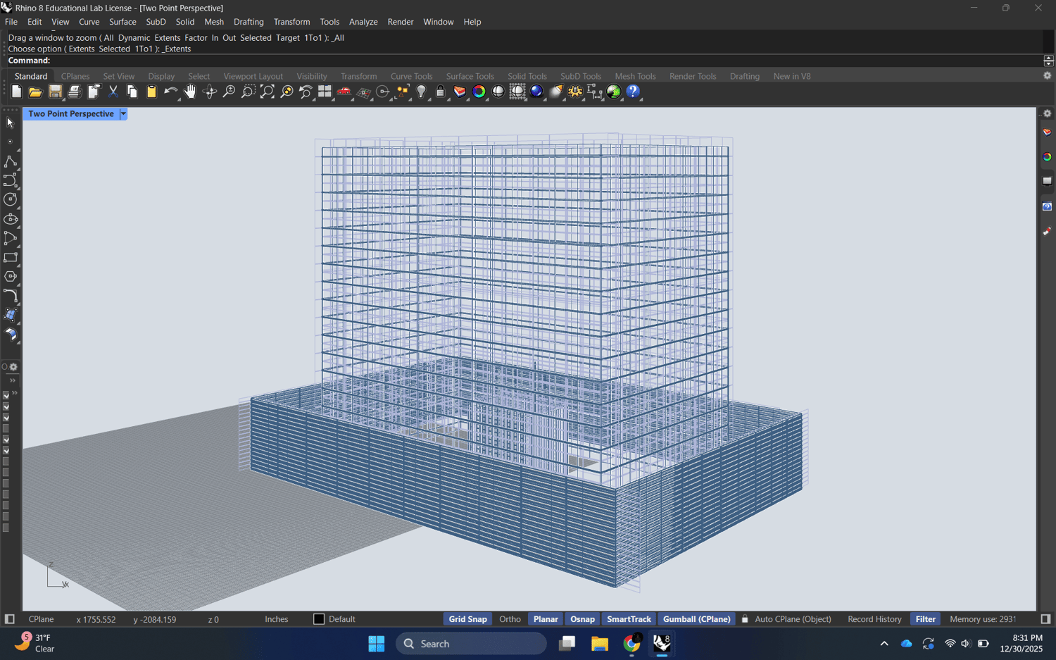The height and width of the screenshot is (660, 1056).
Task: Click the Save file icon
Action: (55, 92)
